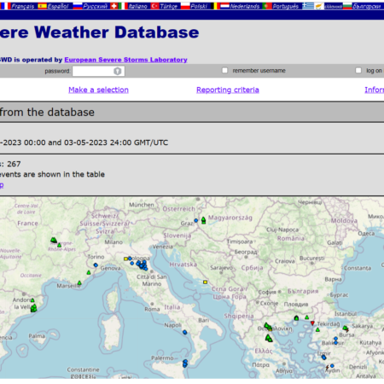Click the event count value 267
Viewport: 384px width, 384px height.
pyautogui.click(x=14, y=164)
